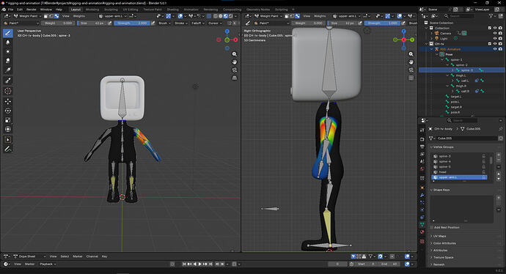Open the Stroke dropdown in left header
Image resolution: width=506 pixels, height=274 pixels.
click(180, 23)
